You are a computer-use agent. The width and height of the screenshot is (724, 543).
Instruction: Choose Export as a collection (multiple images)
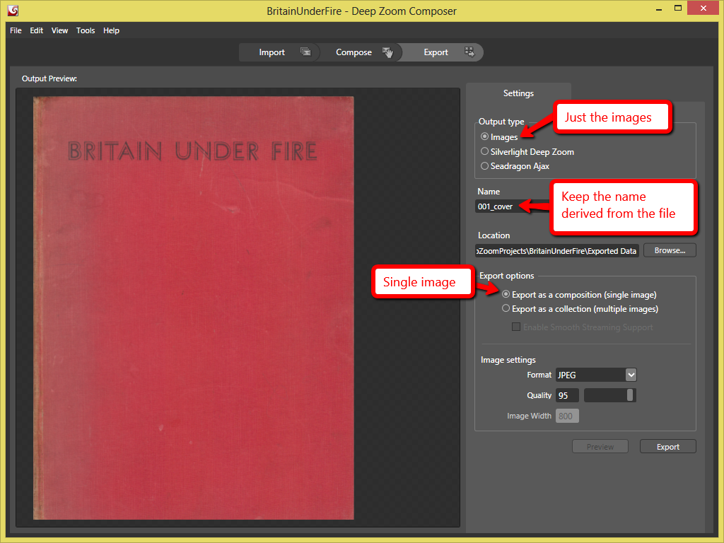click(x=506, y=308)
